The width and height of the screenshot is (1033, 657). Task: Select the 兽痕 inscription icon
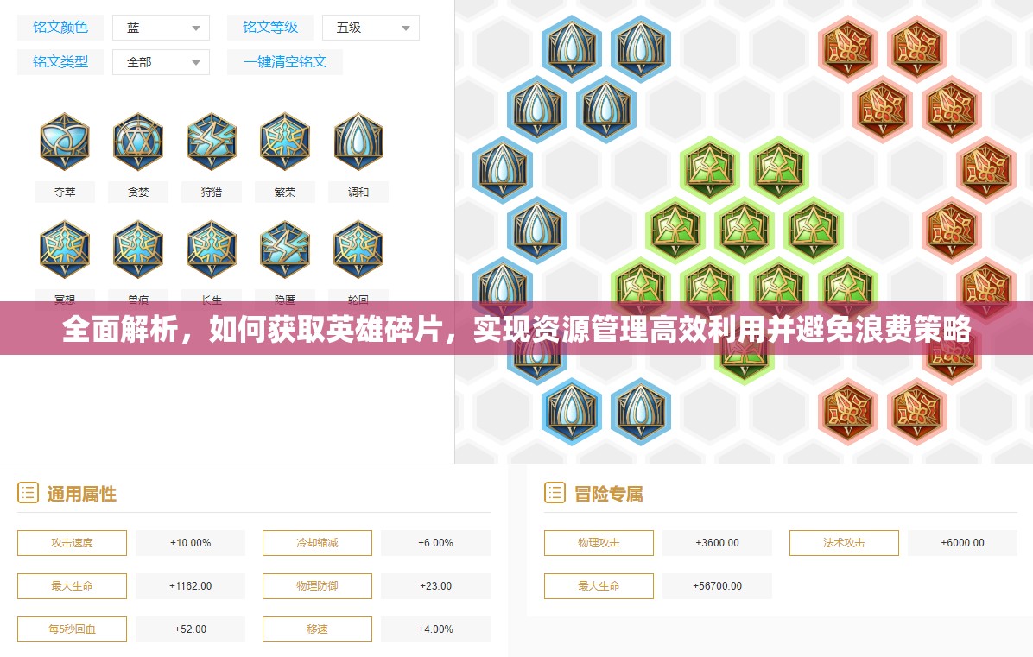pos(137,249)
